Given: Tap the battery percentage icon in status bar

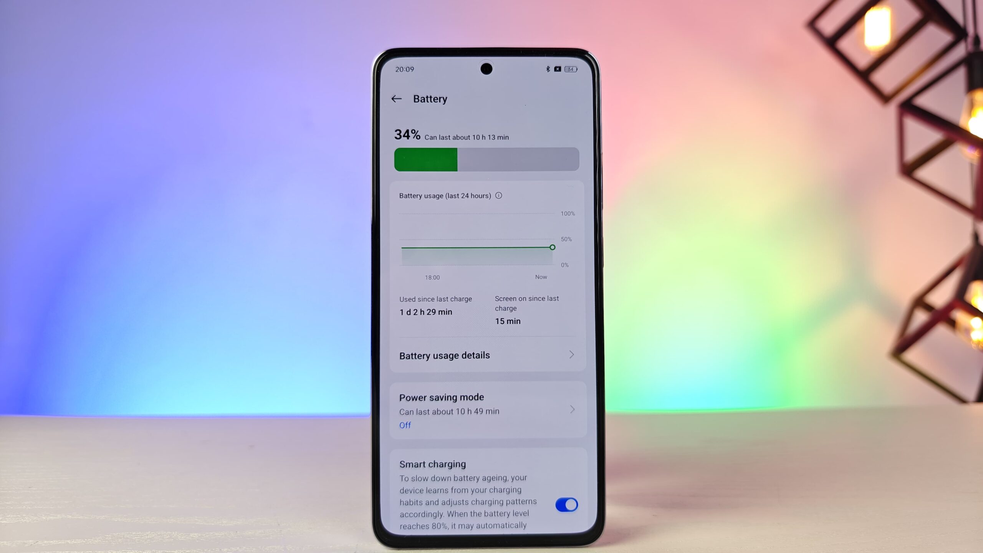Looking at the screenshot, I should click(571, 68).
